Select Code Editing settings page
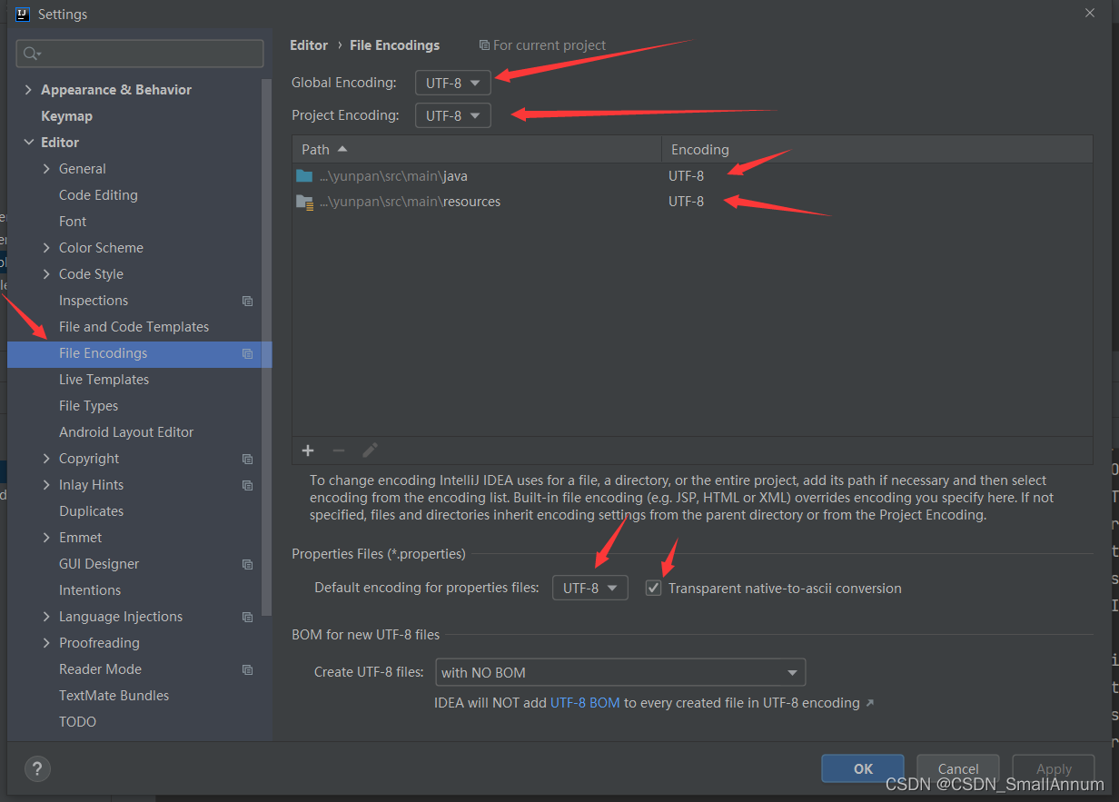The height and width of the screenshot is (802, 1119). (x=98, y=194)
